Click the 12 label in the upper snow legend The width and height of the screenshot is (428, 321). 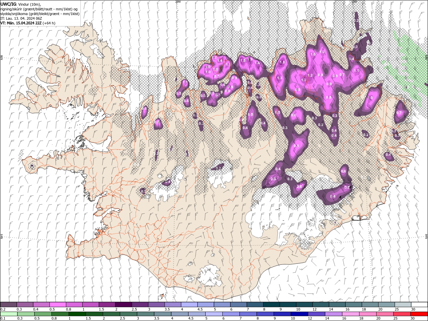(x=315, y=309)
